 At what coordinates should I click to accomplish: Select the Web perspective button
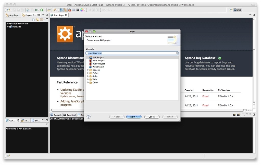pyautogui.click(x=237, y=10)
